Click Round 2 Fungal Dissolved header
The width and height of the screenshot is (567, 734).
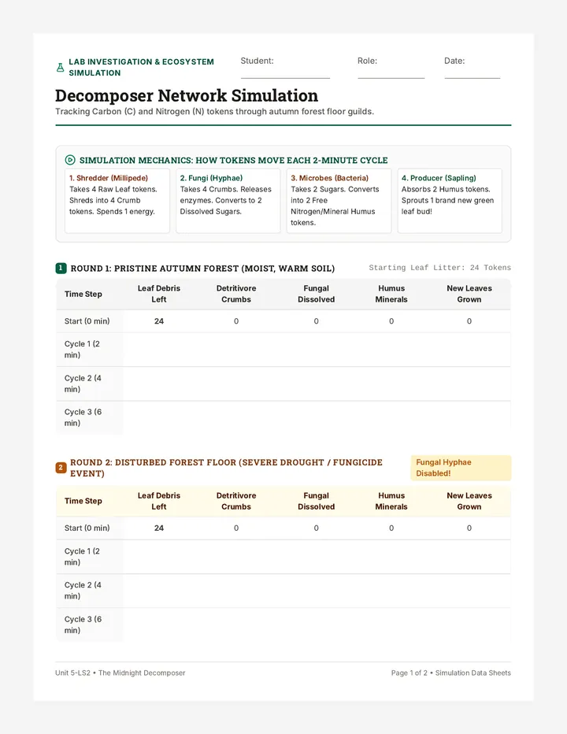coord(316,501)
